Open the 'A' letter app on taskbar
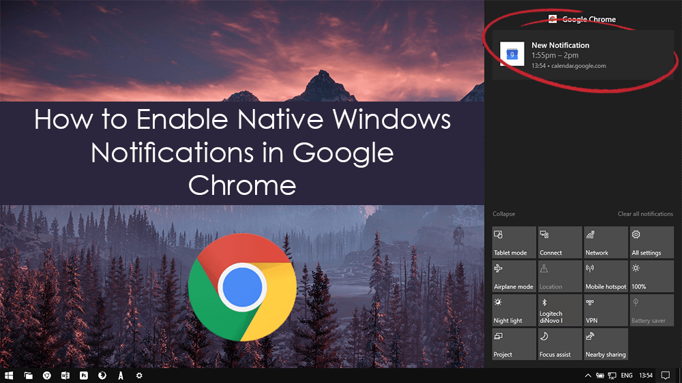The width and height of the screenshot is (682, 383). click(x=121, y=376)
